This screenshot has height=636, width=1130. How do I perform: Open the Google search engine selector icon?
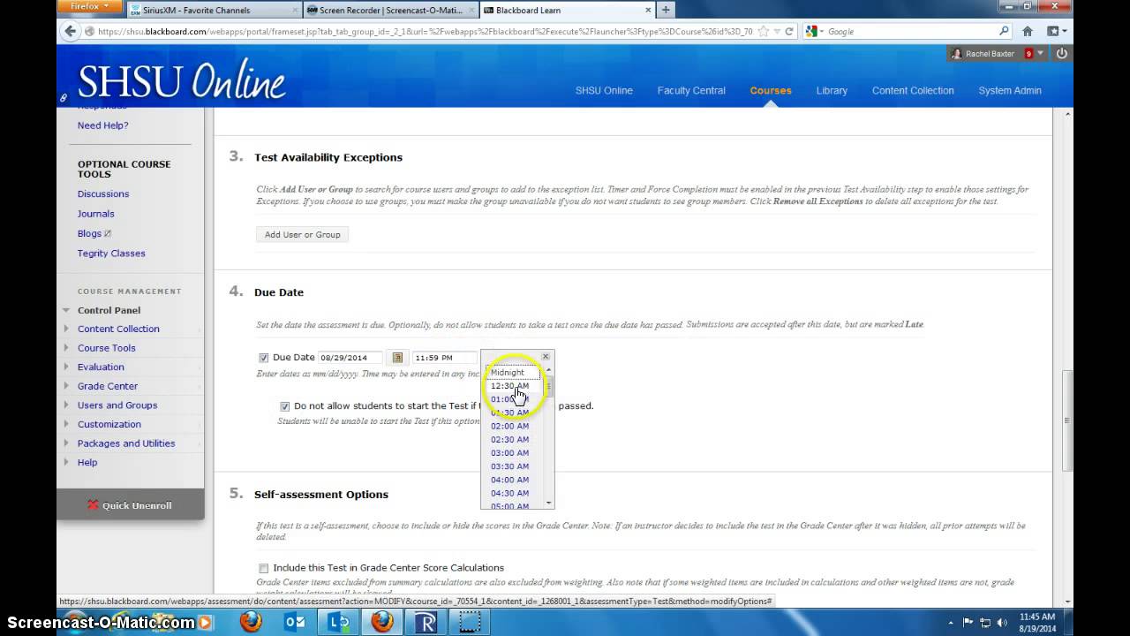812,31
